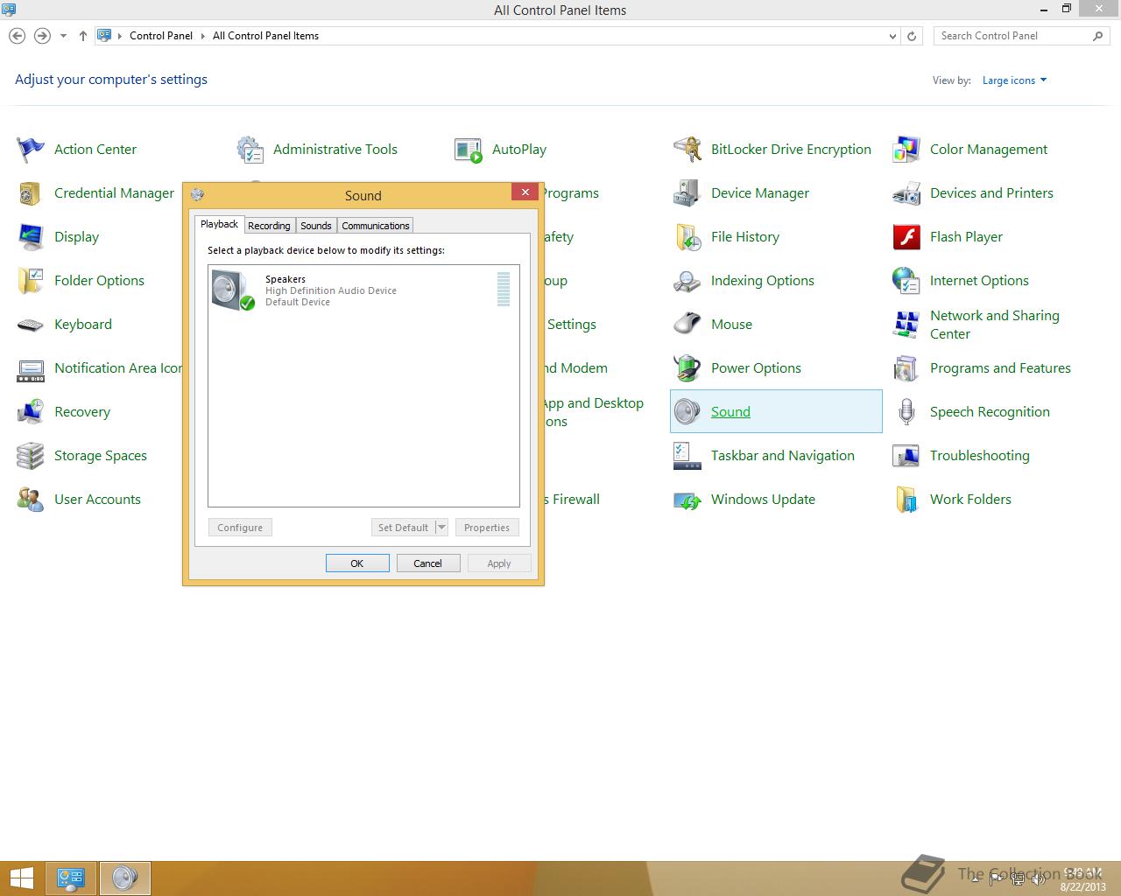Image resolution: width=1121 pixels, height=896 pixels.
Task: Click the Search Control Panel field
Action: (1021, 36)
